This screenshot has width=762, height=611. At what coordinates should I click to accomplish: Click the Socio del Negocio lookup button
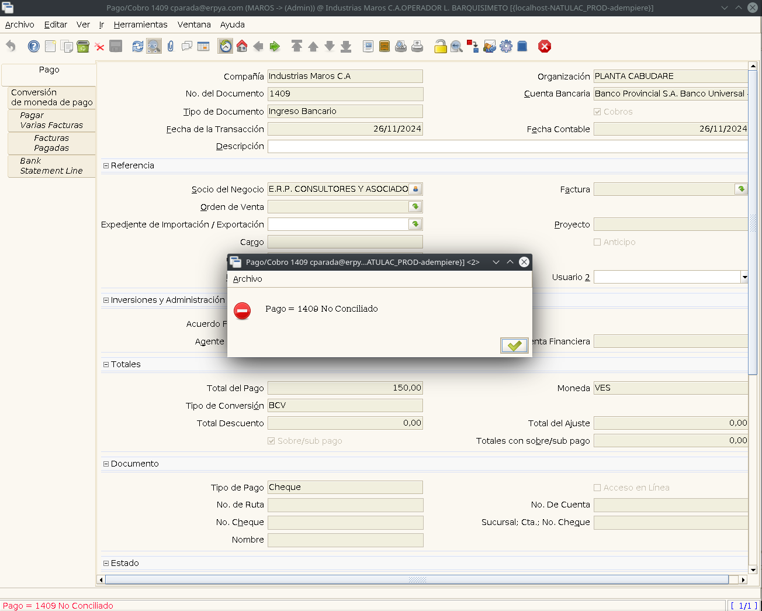(x=415, y=189)
